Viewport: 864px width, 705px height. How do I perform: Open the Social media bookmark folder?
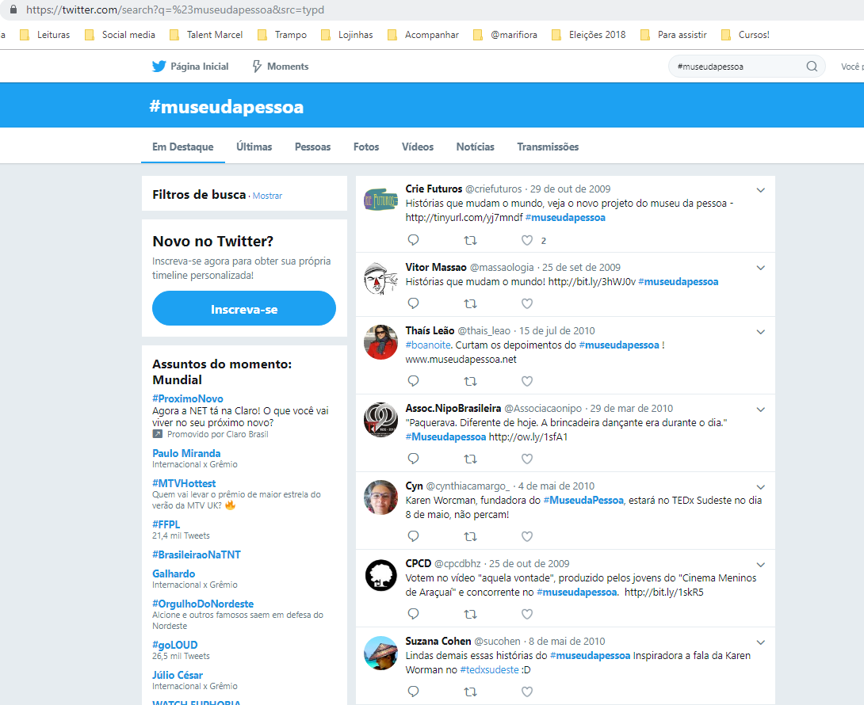120,35
